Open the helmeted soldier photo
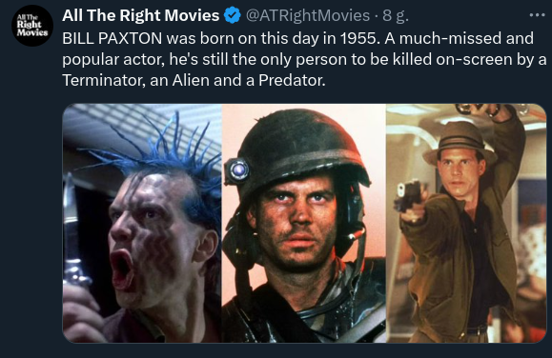Viewport: 552px width, 358px height. 304,223
